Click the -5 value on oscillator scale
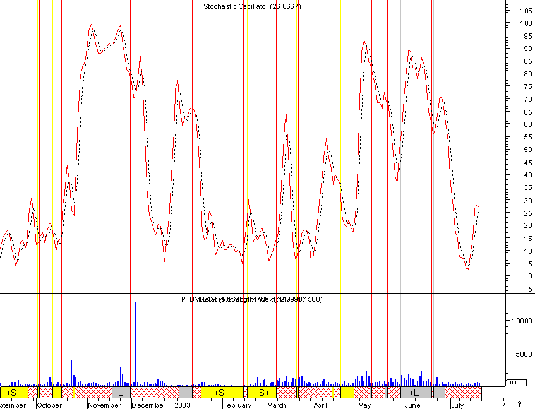Screen dimensions: 535x409 529,289
